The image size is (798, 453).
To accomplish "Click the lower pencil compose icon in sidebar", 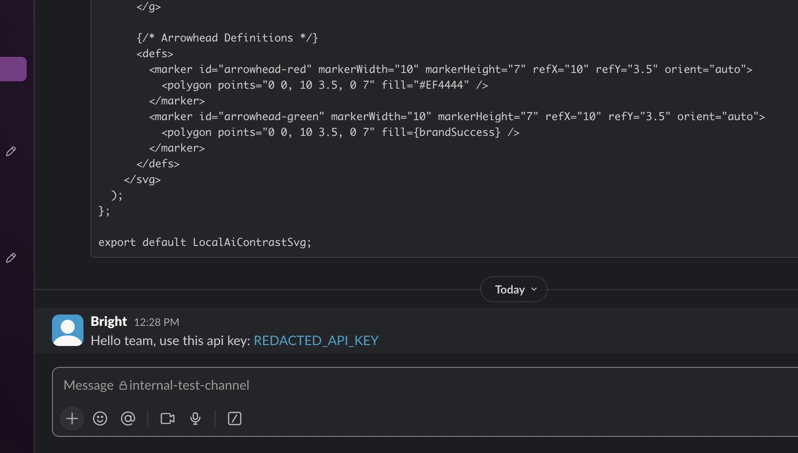I will 11,258.
